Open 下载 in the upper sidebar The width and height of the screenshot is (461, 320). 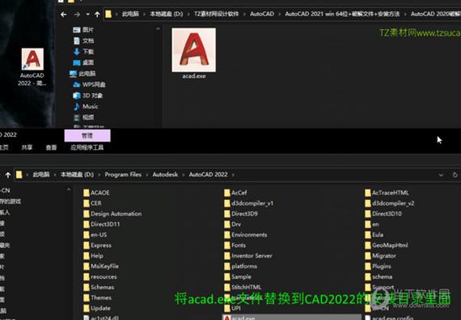tap(83, 52)
